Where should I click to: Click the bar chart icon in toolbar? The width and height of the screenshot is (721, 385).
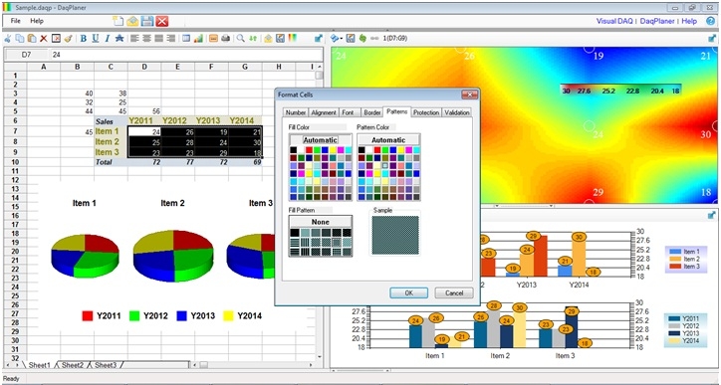198,39
